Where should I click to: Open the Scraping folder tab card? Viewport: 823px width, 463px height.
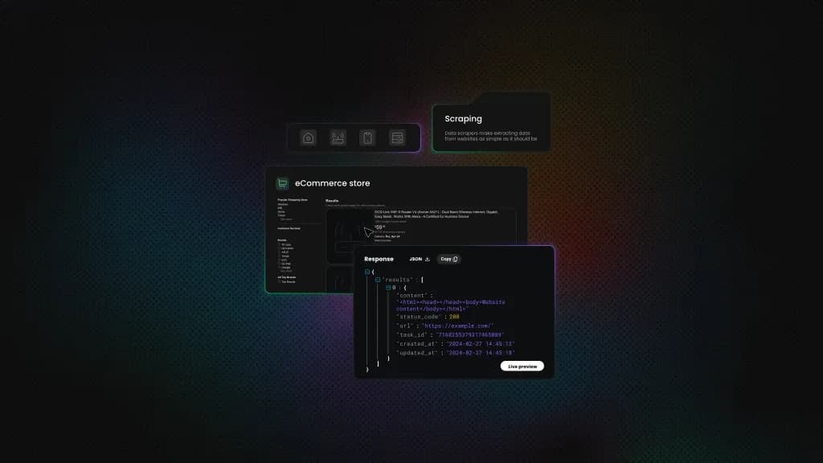point(491,125)
